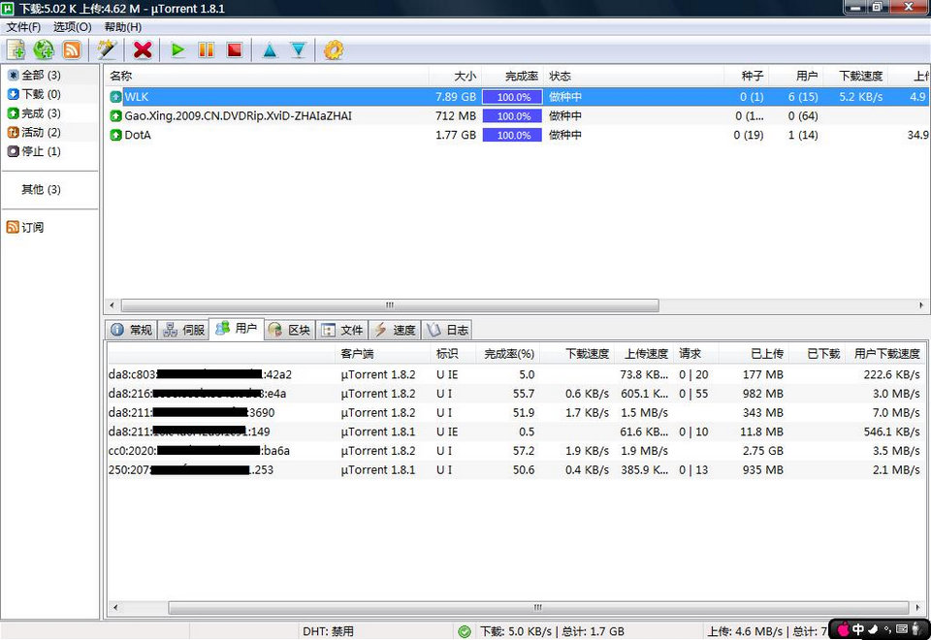Sort torrents by 用户 column header
This screenshot has width=931, height=640.
[x=797, y=76]
